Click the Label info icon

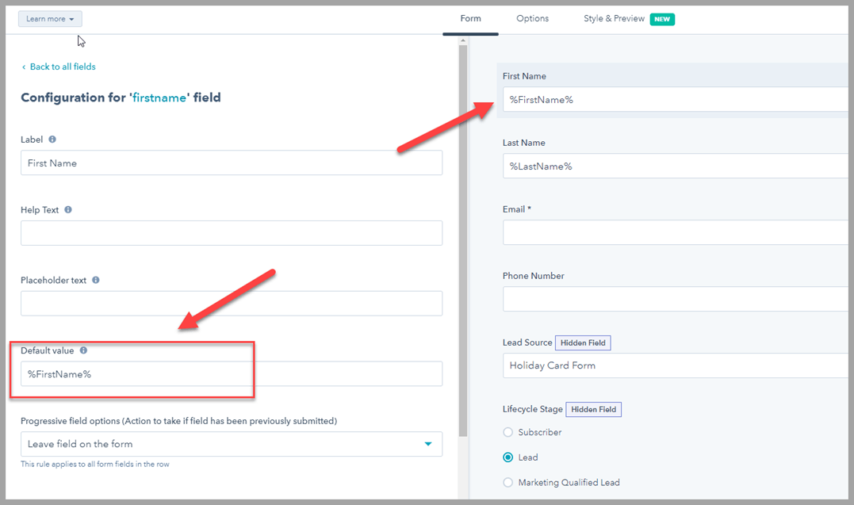[x=52, y=140]
